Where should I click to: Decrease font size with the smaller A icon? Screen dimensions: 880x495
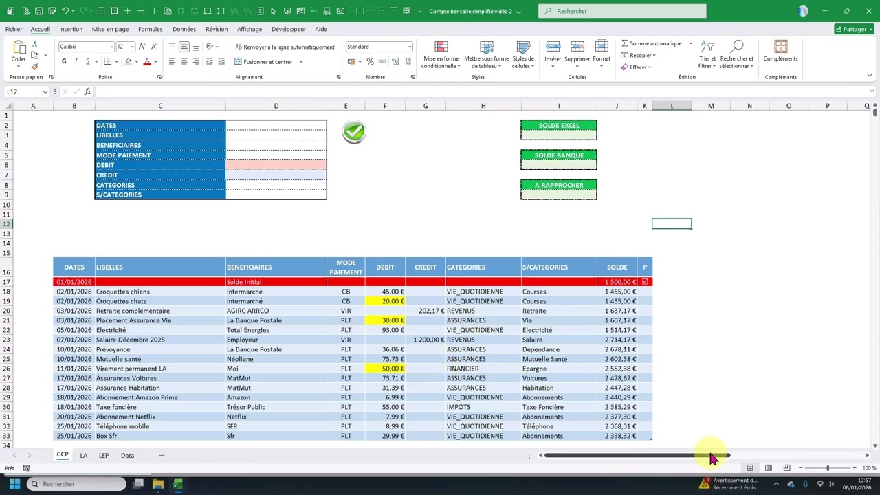point(153,47)
